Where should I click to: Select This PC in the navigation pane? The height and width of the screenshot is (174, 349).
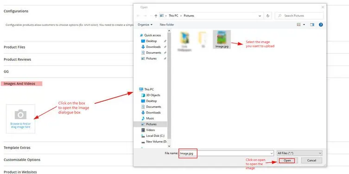149,89
